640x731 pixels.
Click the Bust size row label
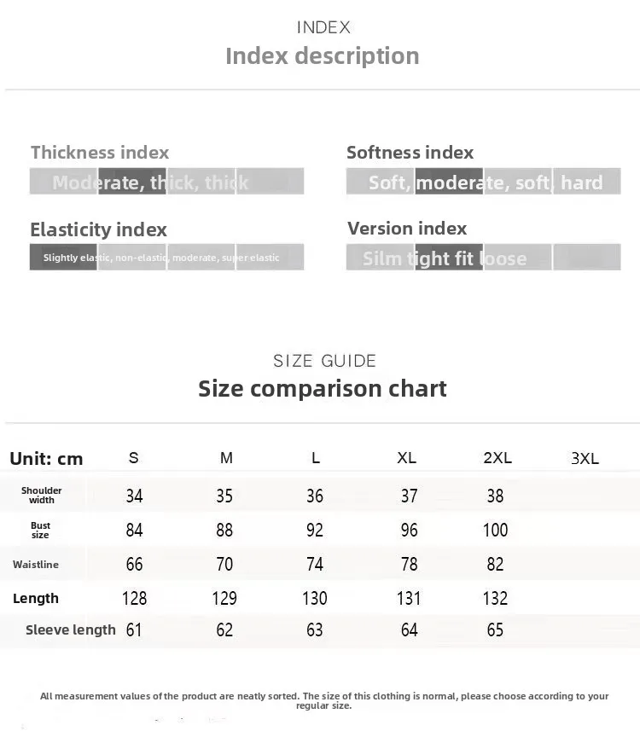pos(41,530)
